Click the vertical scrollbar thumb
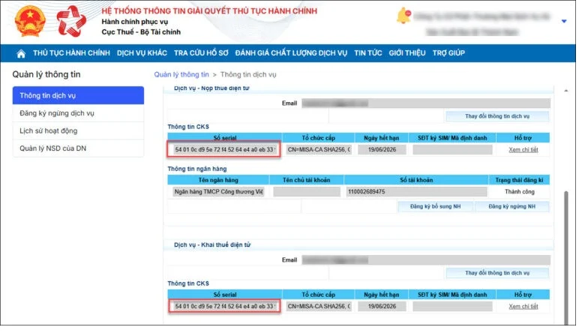The width and height of the screenshot is (579, 336). pos(565,258)
